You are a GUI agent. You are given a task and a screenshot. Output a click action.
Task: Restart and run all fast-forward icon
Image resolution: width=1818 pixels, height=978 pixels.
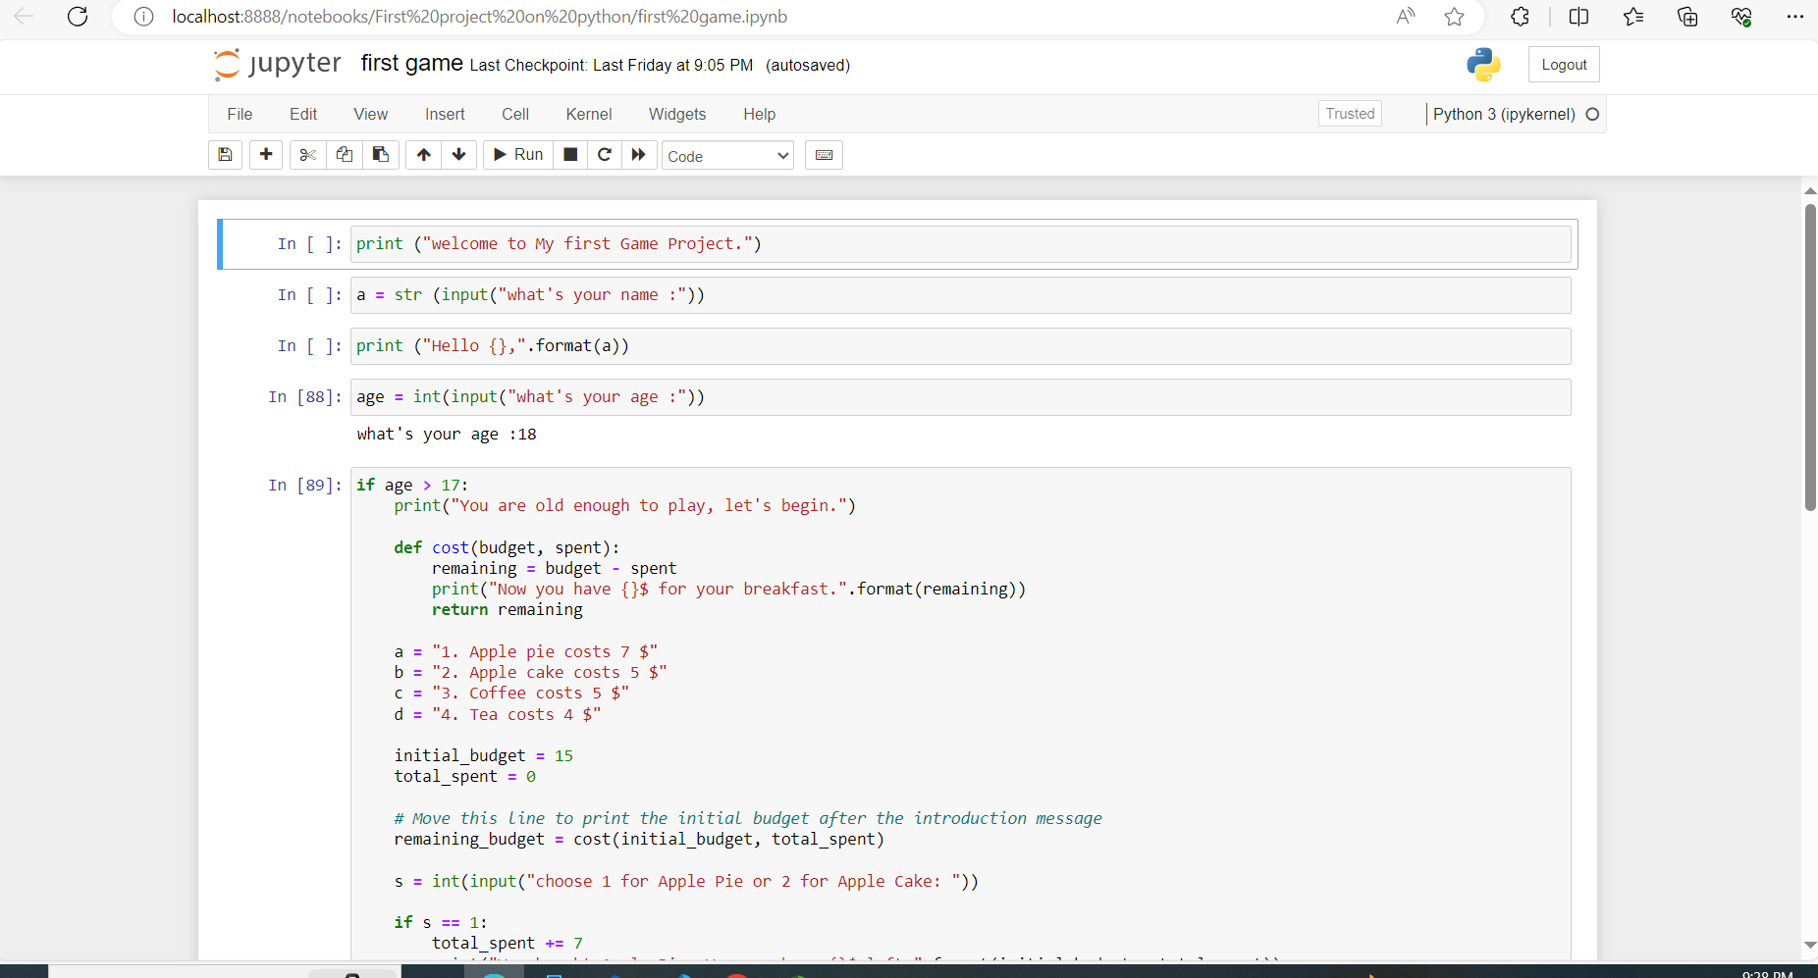pos(639,155)
